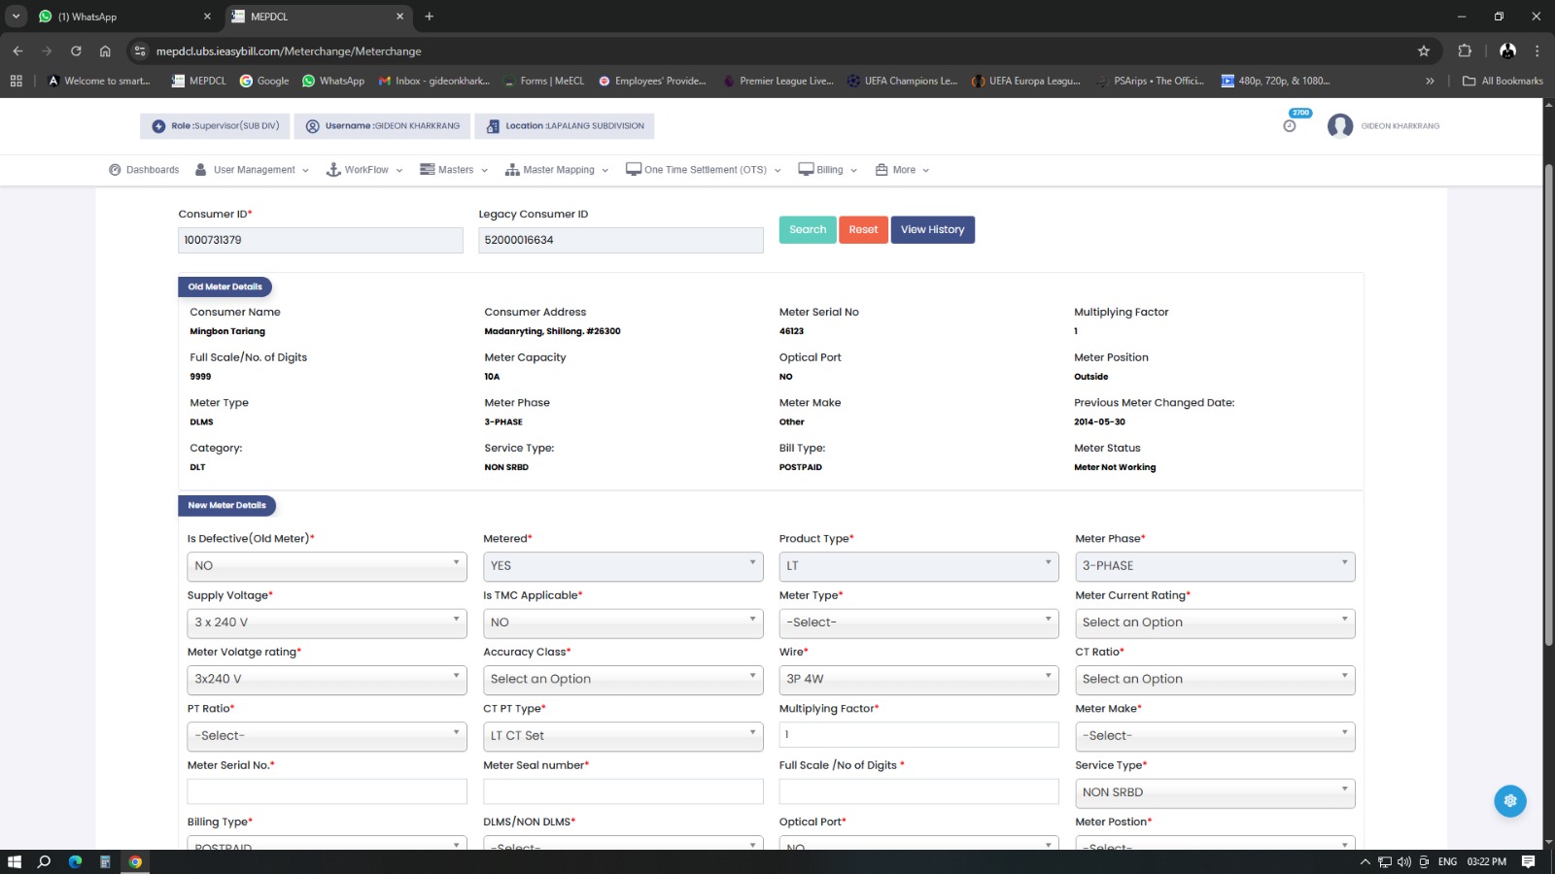Open Microsoft Edge from the taskbar
This screenshot has width=1555, height=874.
click(75, 861)
